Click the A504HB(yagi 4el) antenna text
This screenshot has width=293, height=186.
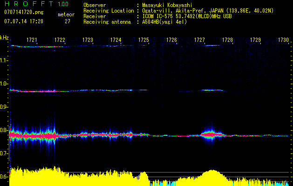[x=164, y=22]
